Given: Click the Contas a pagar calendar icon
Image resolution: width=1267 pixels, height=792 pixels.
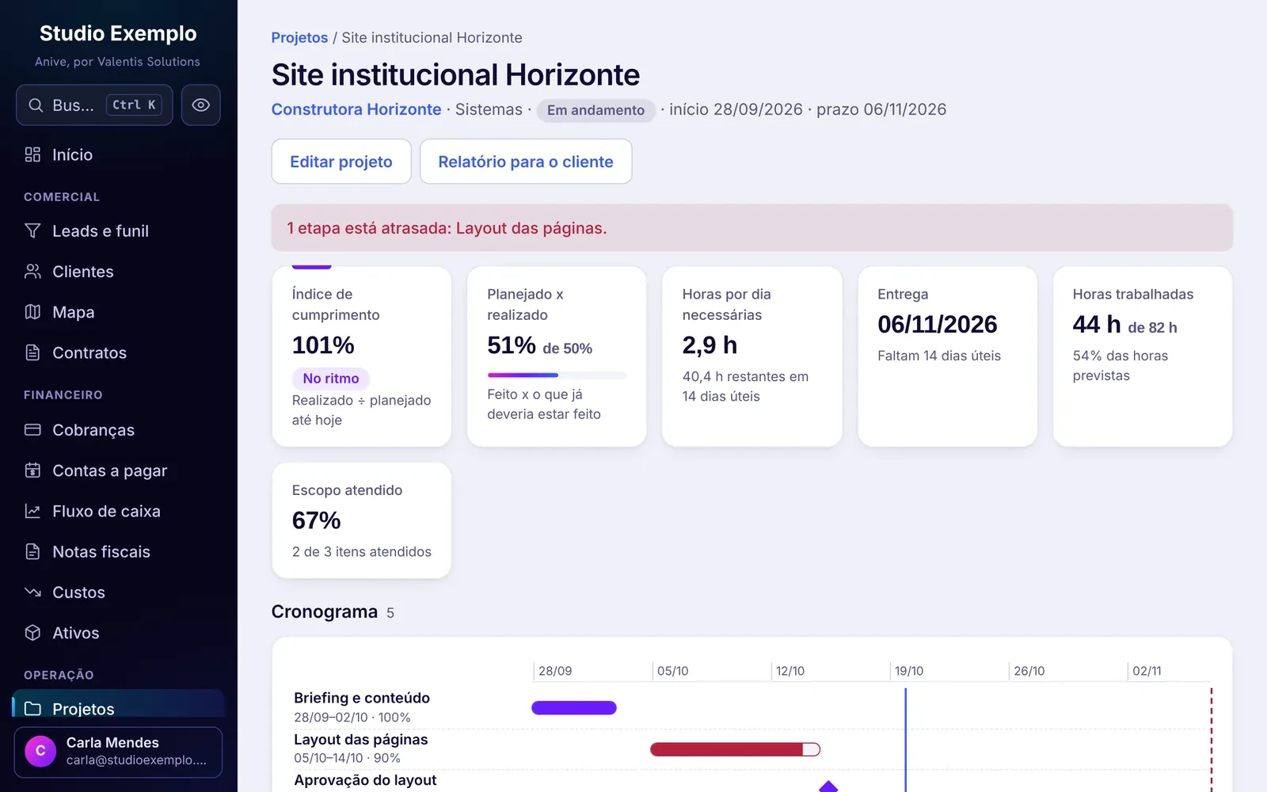Looking at the screenshot, I should point(32,470).
